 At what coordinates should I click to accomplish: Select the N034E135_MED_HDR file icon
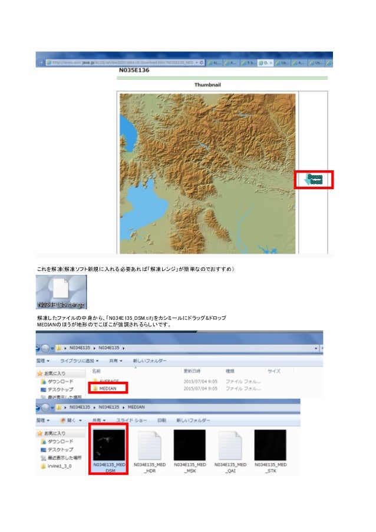click(149, 445)
